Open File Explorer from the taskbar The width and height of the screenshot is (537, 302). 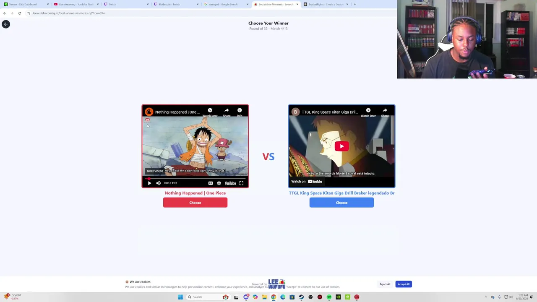coord(264,297)
